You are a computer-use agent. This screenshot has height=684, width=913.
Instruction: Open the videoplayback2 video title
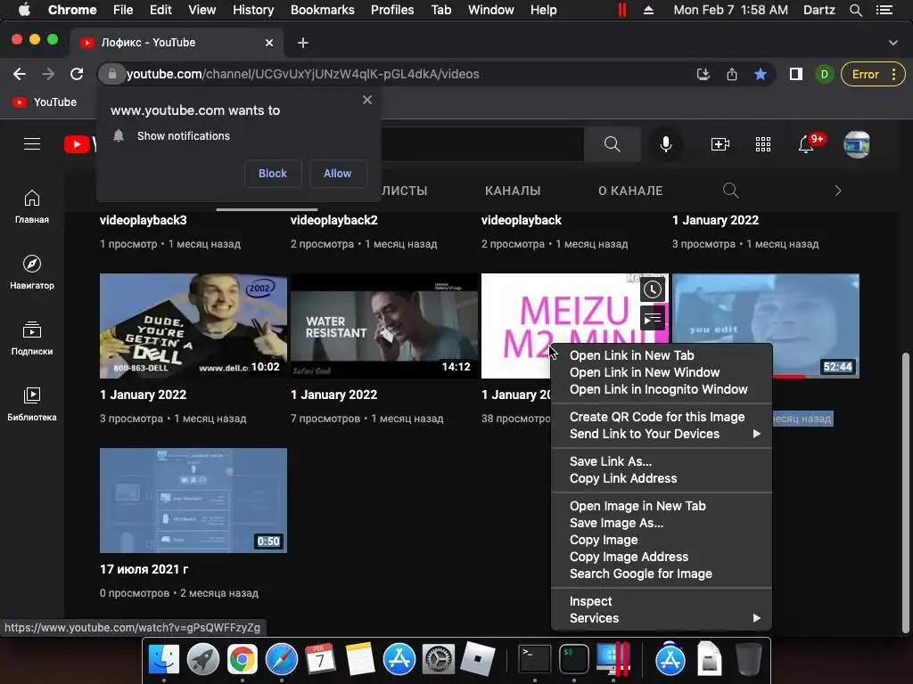pos(334,221)
